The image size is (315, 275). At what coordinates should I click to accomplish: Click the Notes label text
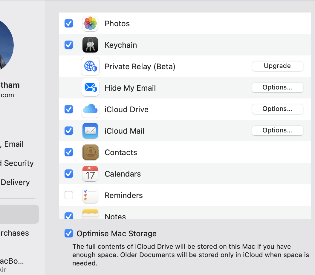[115, 216]
